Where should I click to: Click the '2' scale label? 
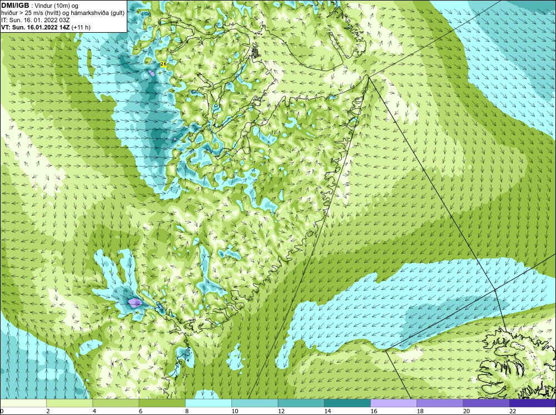48,411
